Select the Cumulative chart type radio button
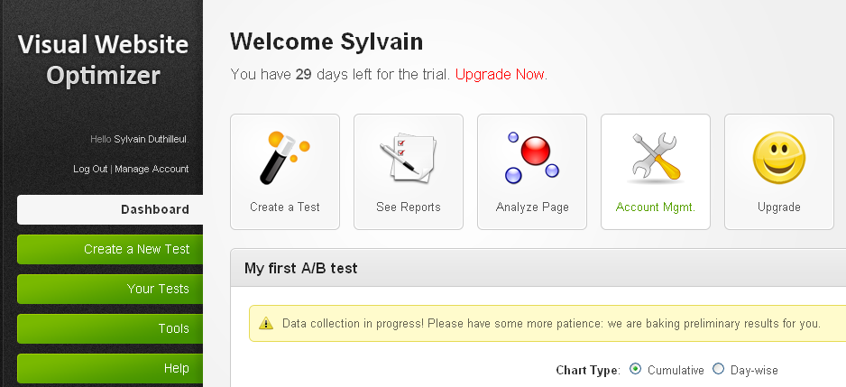The height and width of the screenshot is (387, 846). pos(636,369)
